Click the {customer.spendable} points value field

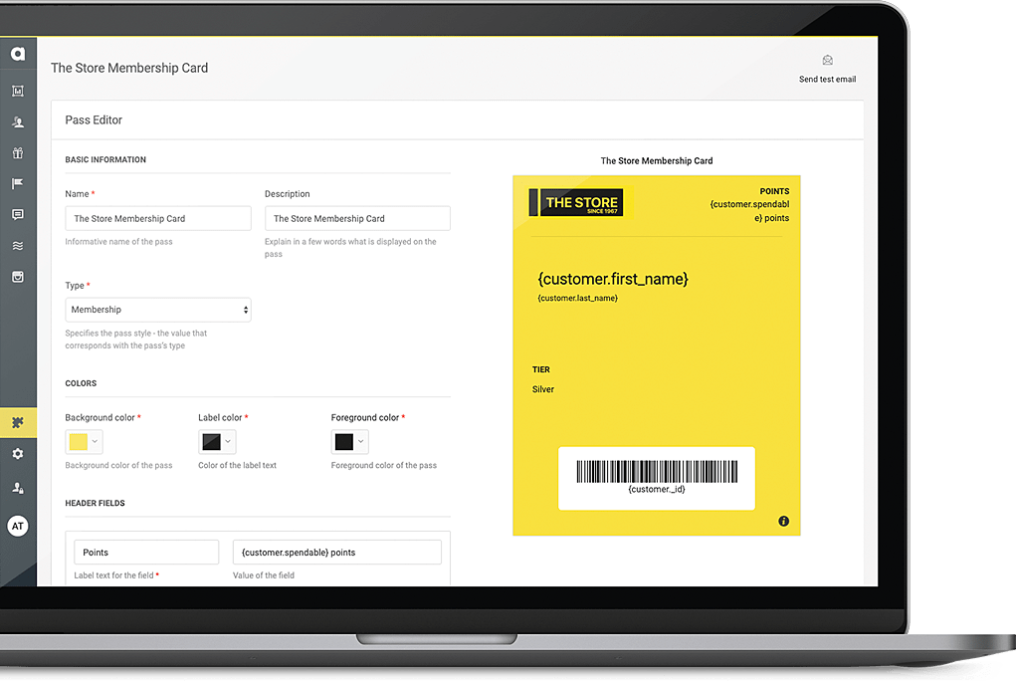(337, 553)
